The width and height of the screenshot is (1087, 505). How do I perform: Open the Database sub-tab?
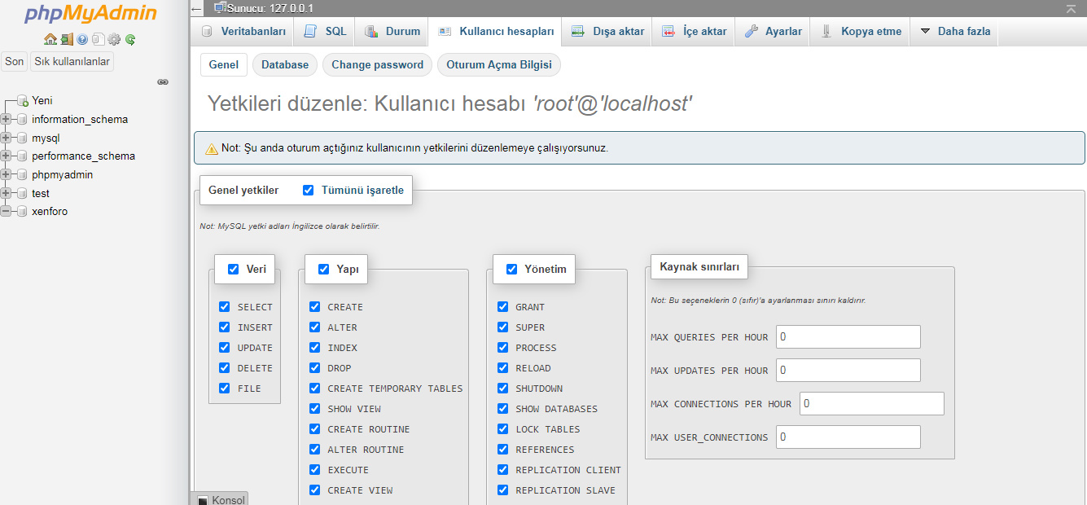click(285, 65)
